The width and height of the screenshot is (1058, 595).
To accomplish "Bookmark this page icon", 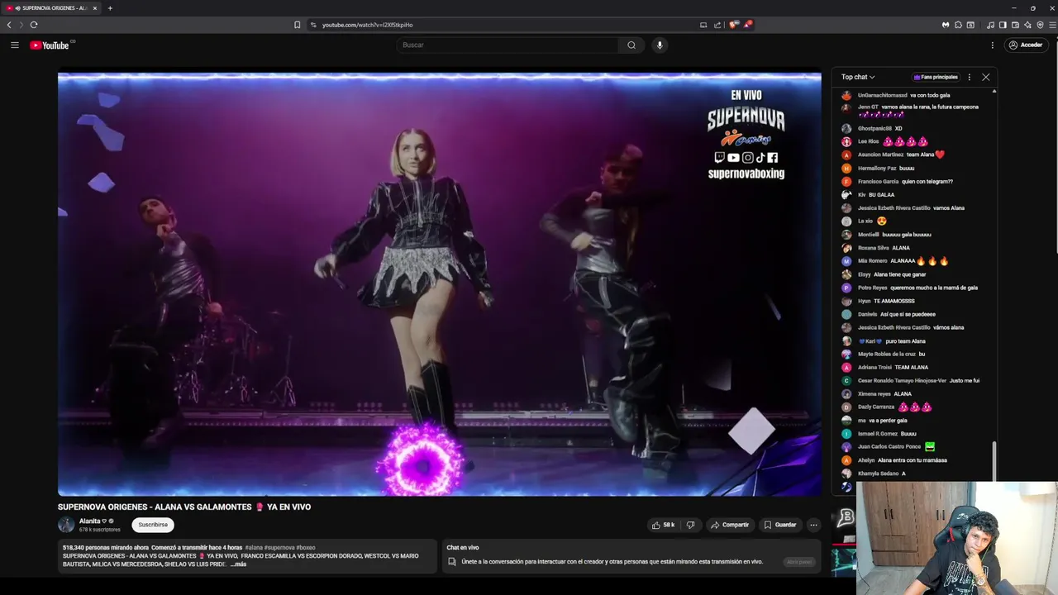I will click(298, 25).
